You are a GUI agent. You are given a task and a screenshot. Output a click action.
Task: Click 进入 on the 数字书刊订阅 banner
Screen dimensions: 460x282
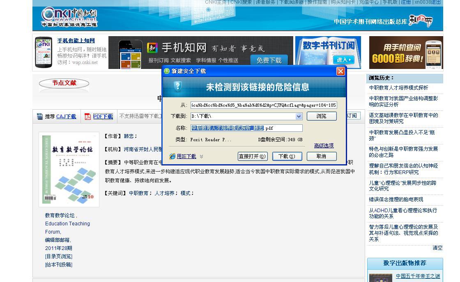(x=343, y=60)
